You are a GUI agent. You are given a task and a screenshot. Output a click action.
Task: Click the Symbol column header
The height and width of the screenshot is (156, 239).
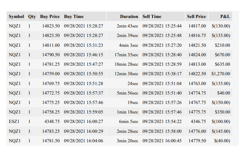(x=16, y=16)
